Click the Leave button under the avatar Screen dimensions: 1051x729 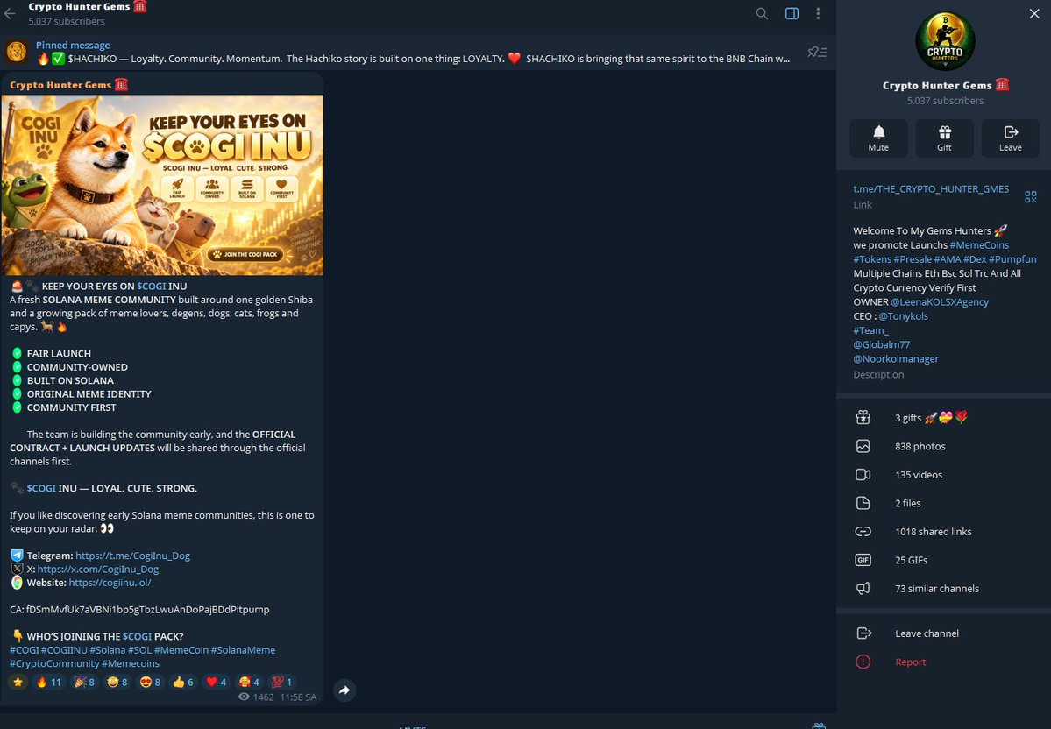[1010, 138]
